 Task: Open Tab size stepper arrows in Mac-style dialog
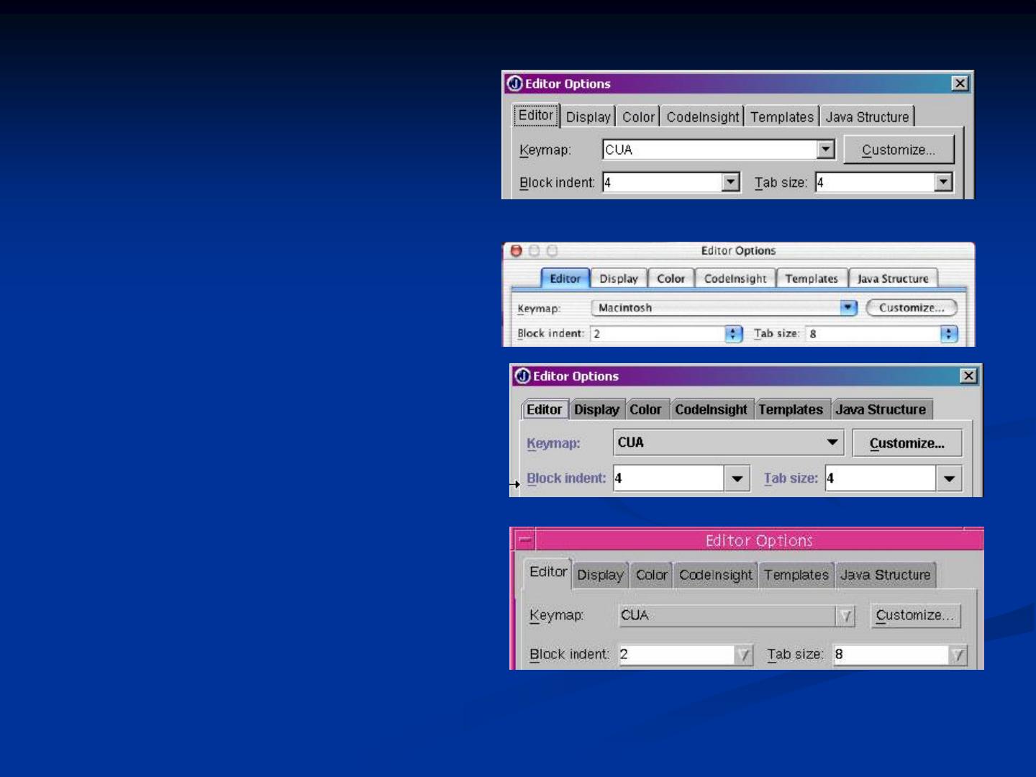pos(949,334)
